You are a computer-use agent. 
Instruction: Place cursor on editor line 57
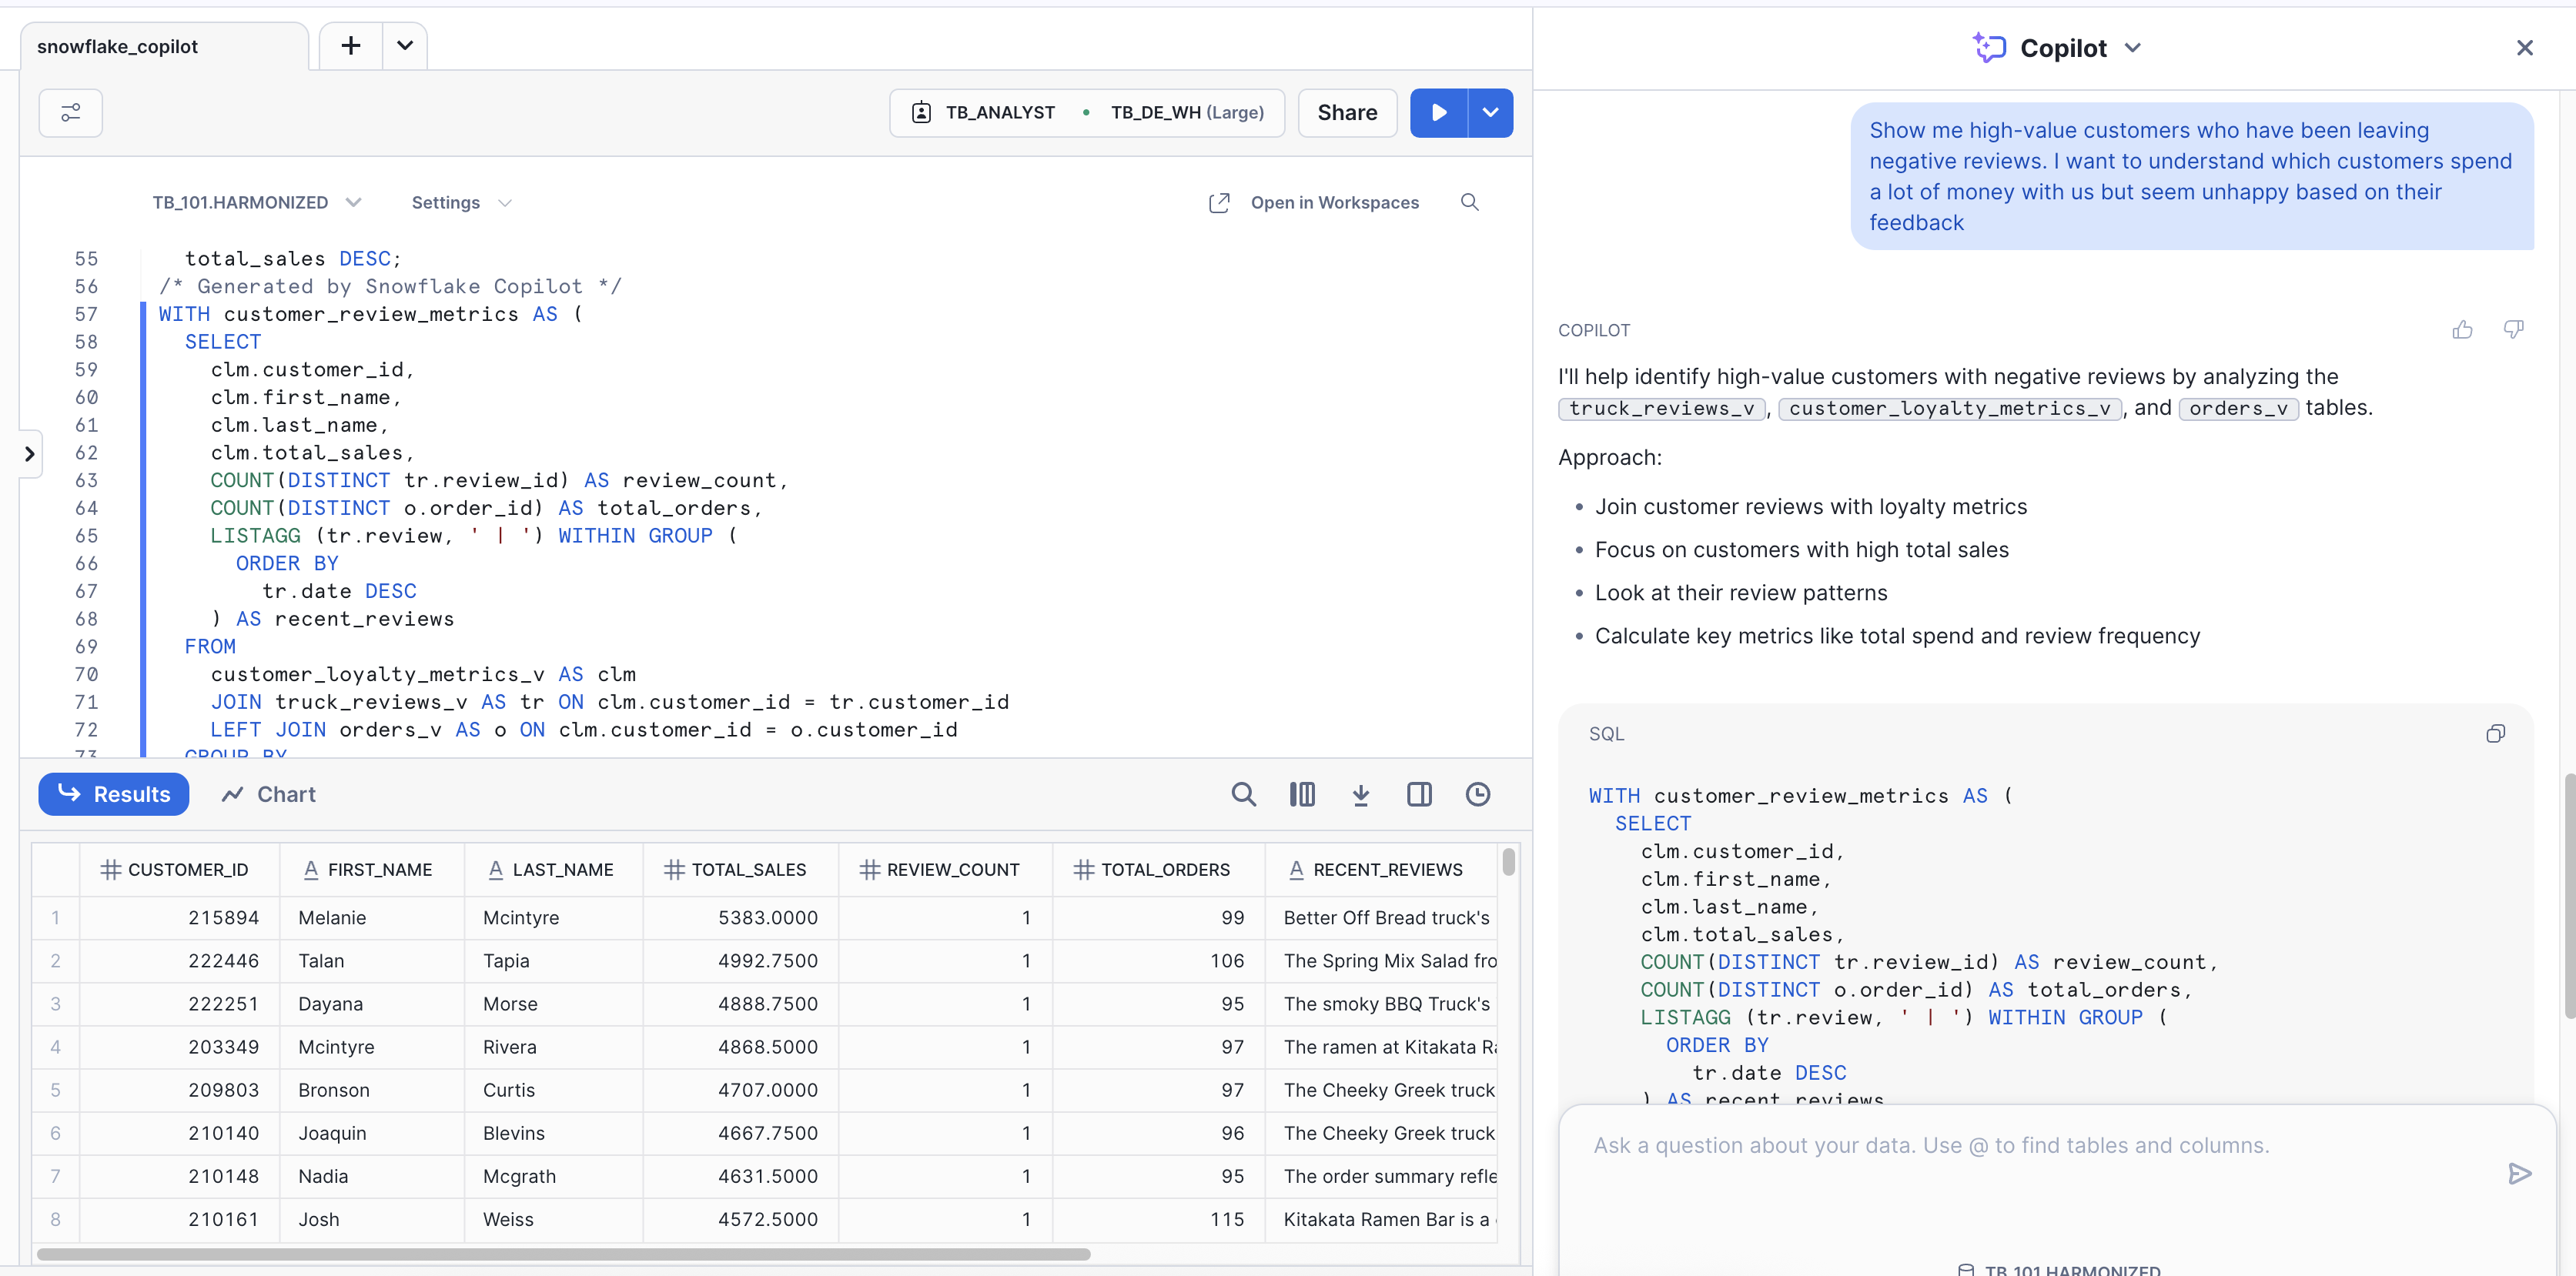(x=370, y=314)
